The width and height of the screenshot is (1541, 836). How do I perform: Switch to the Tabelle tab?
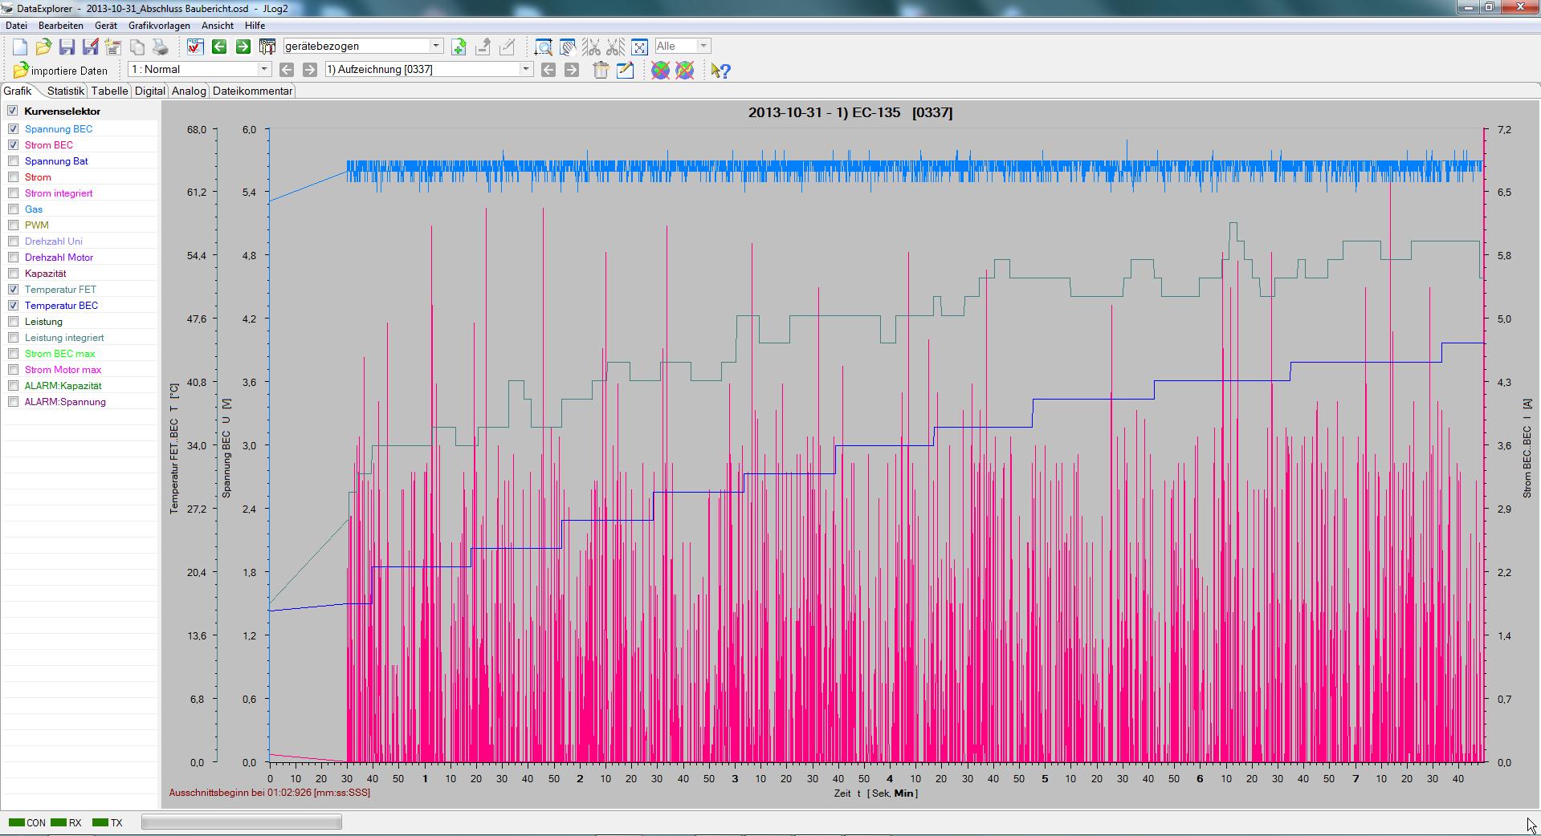pyautogui.click(x=109, y=91)
